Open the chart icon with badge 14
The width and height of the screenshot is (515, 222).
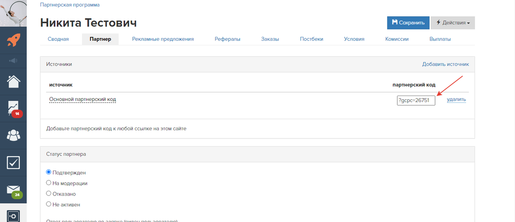point(13,108)
